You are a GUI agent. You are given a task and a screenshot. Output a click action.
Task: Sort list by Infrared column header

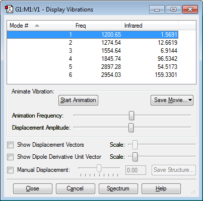pos(150,26)
